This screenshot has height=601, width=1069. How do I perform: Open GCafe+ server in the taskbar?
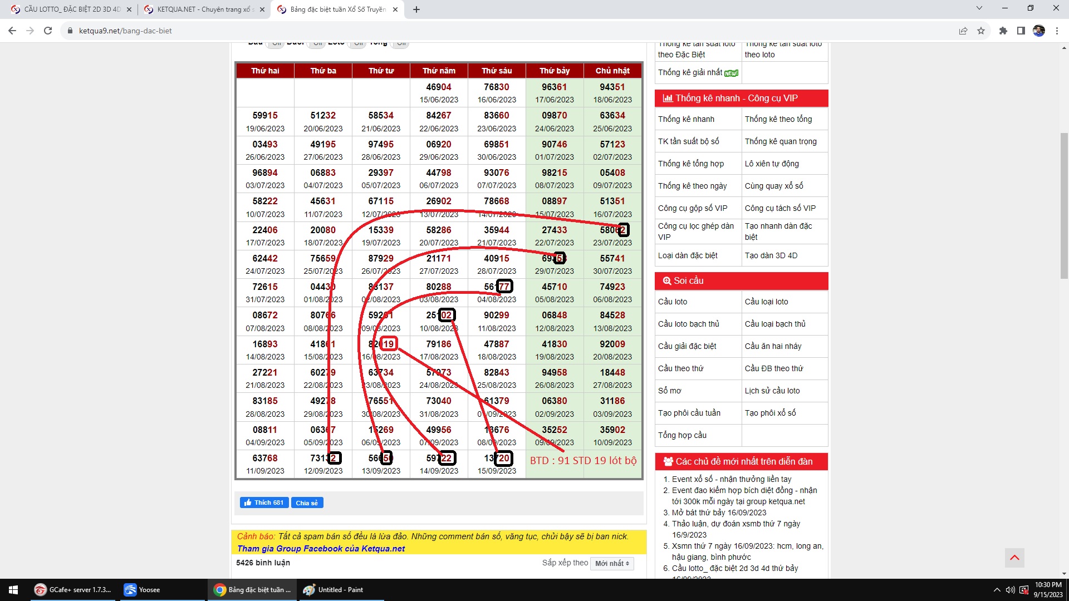click(x=73, y=590)
